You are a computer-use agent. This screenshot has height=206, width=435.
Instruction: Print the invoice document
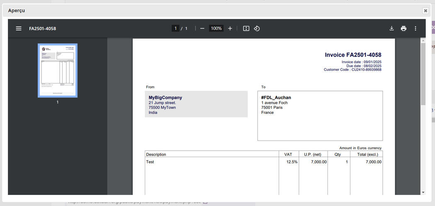[403, 29]
